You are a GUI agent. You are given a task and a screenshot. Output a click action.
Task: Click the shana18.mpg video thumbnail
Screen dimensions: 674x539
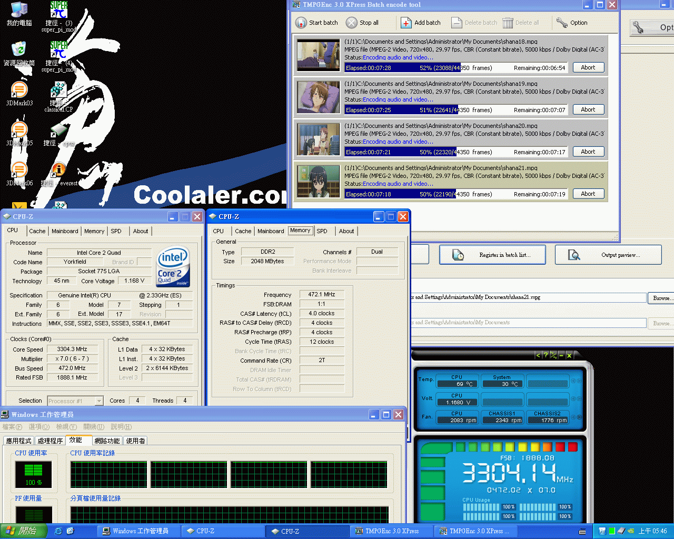pos(319,55)
